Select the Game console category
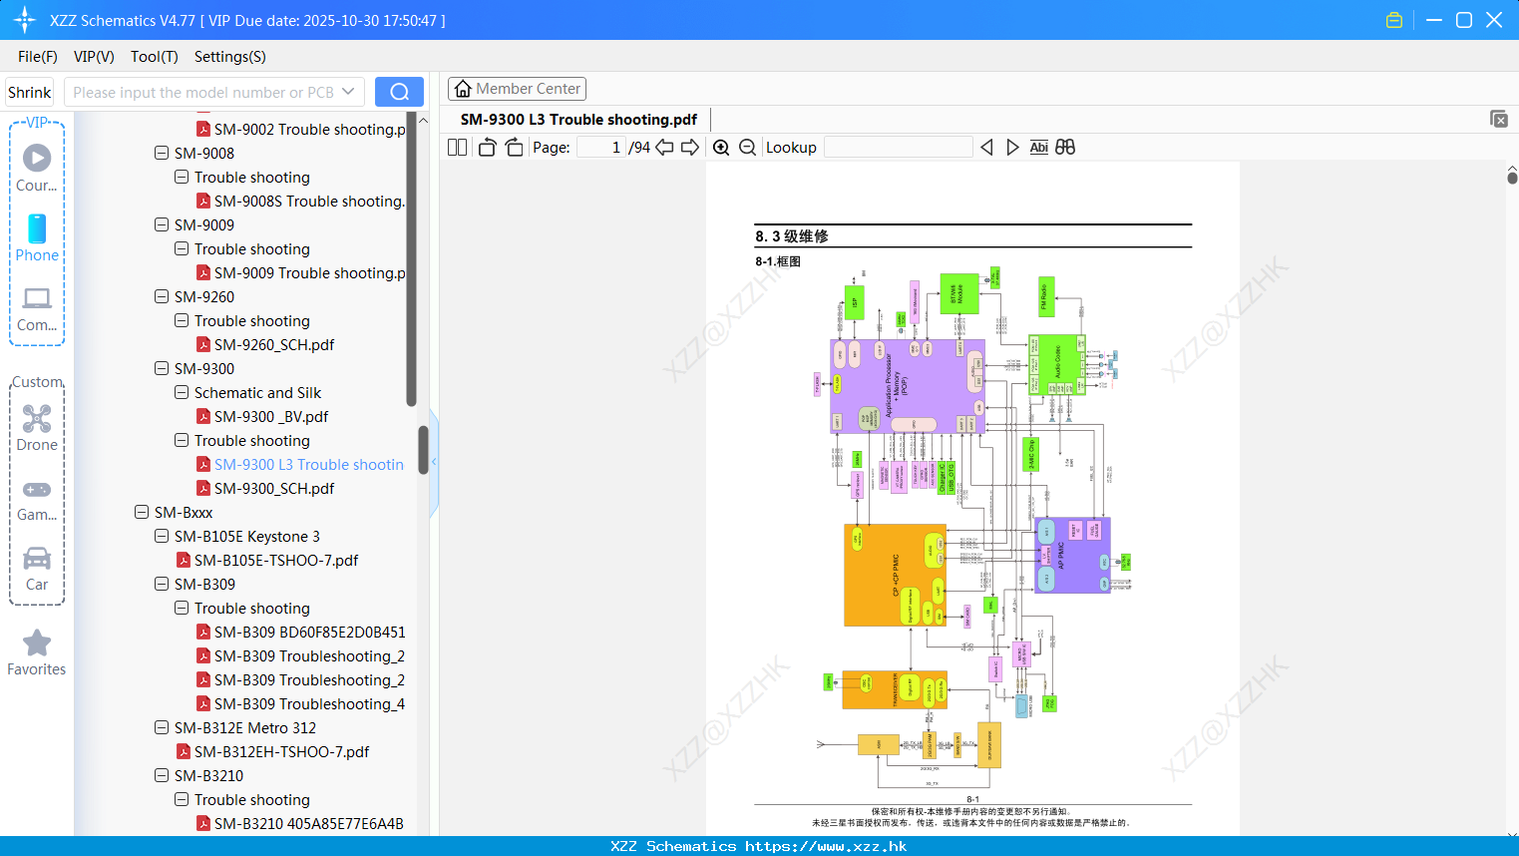 coord(37,499)
